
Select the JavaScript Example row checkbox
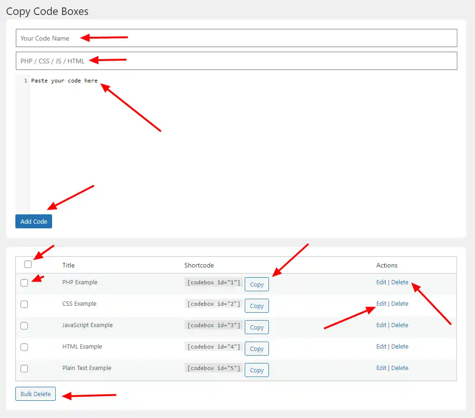(x=24, y=325)
